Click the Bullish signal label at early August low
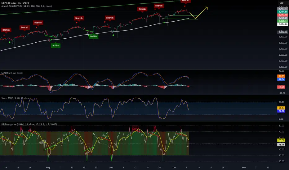289x170 pixels. click(x=56, y=45)
